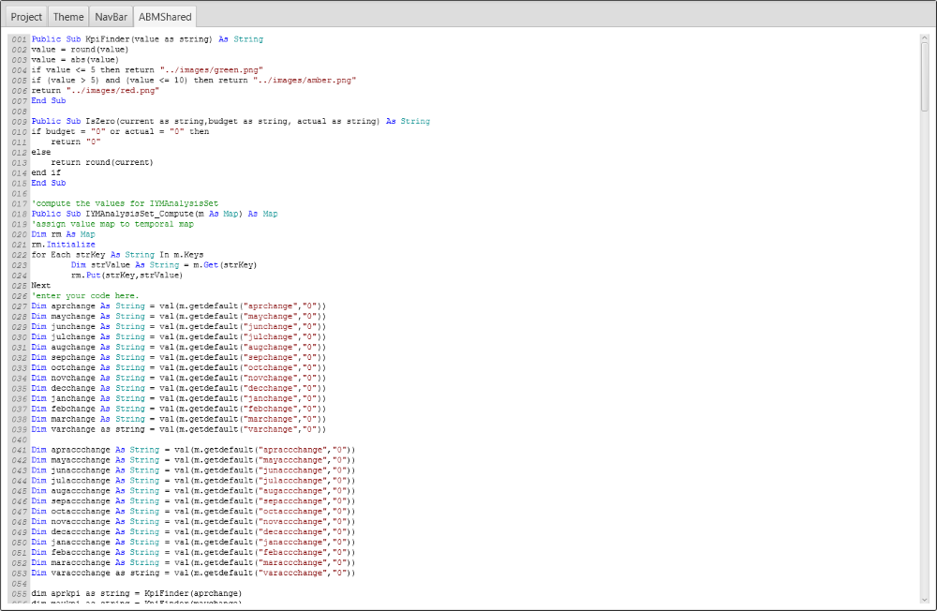Click line number 040 in gutter
The width and height of the screenshot is (937, 611).
(19, 440)
